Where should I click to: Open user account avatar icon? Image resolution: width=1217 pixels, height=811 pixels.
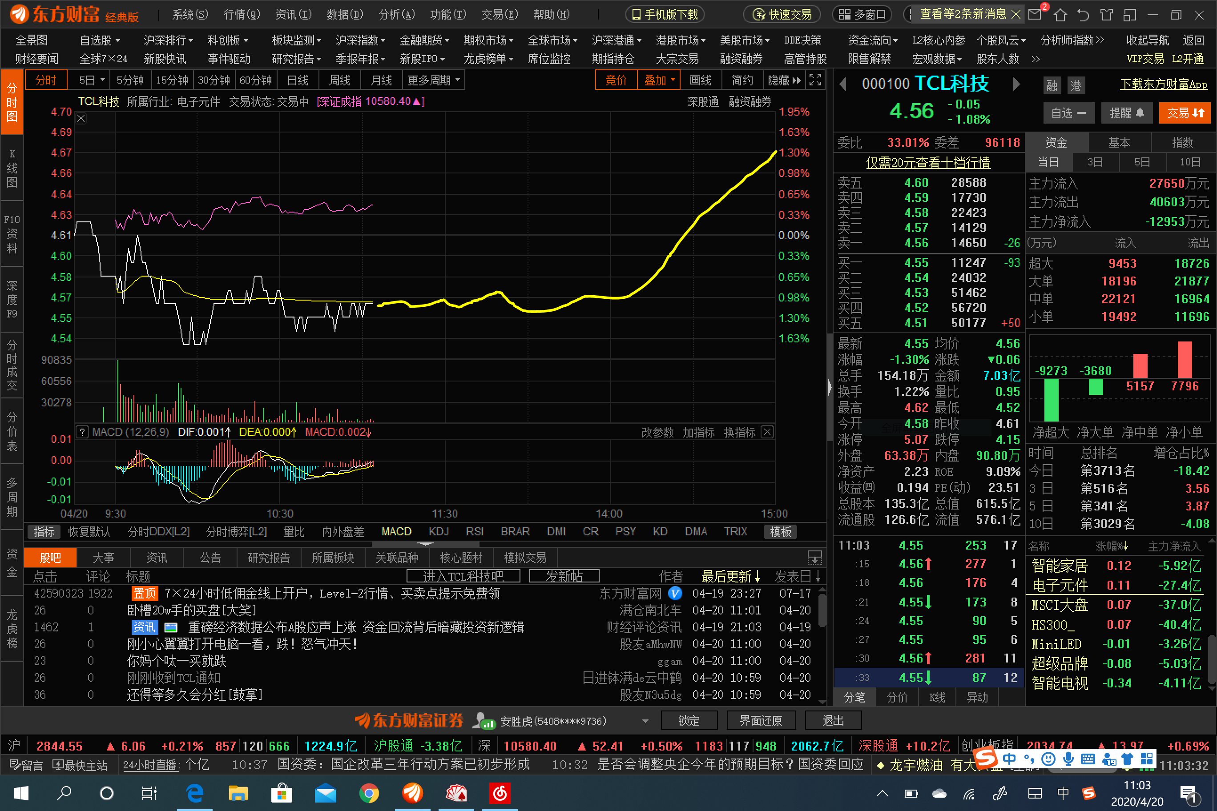coord(484,720)
